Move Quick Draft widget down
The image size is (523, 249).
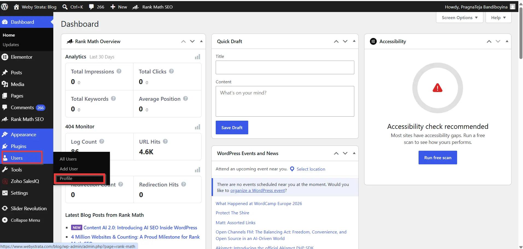coord(345,41)
